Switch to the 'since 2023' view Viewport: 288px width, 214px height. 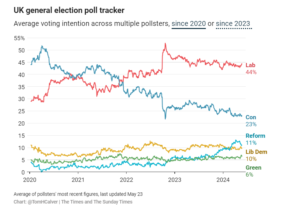[x=233, y=24]
